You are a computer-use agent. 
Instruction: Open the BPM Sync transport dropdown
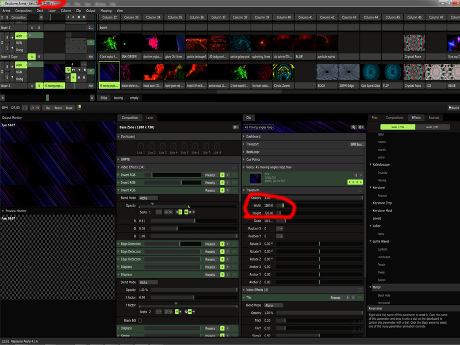356,144
